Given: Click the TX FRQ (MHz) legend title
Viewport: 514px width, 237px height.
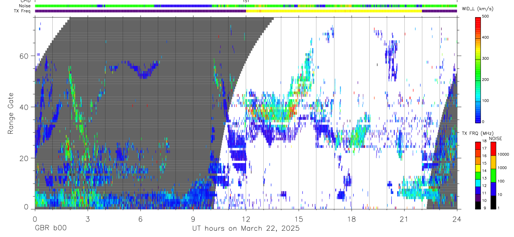Looking at the screenshot, I should click(x=479, y=133).
